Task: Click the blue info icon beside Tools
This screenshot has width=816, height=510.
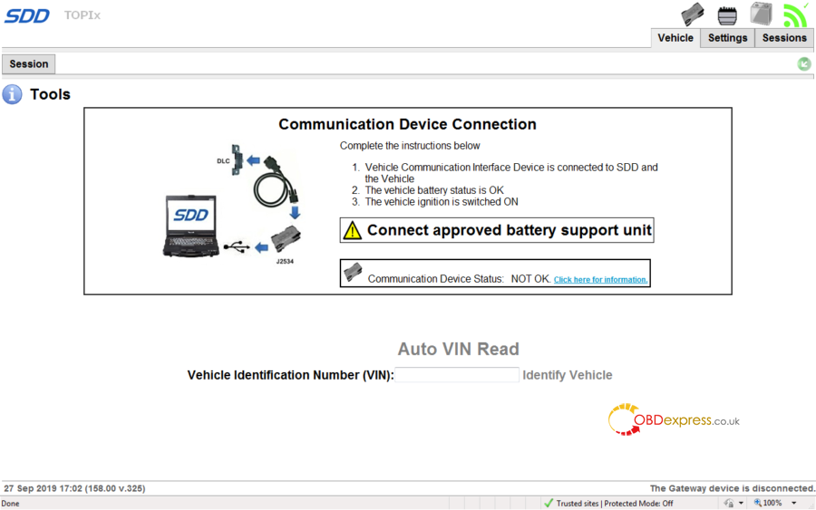Action: (x=12, y=94)
